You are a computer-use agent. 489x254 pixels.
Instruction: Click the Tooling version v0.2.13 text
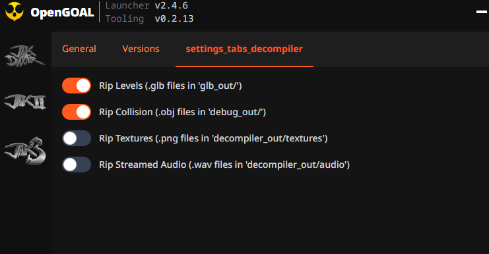coord(174,18)
